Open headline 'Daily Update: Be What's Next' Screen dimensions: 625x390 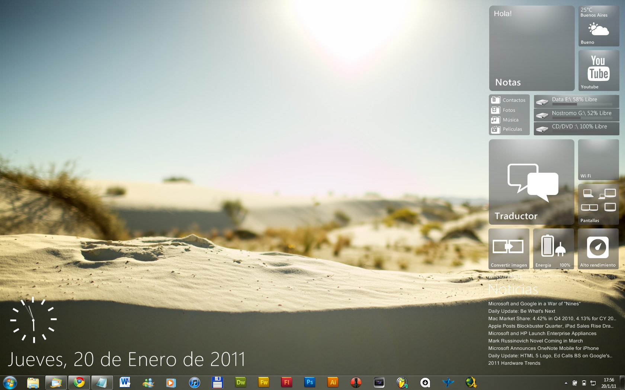coord(522,311)
